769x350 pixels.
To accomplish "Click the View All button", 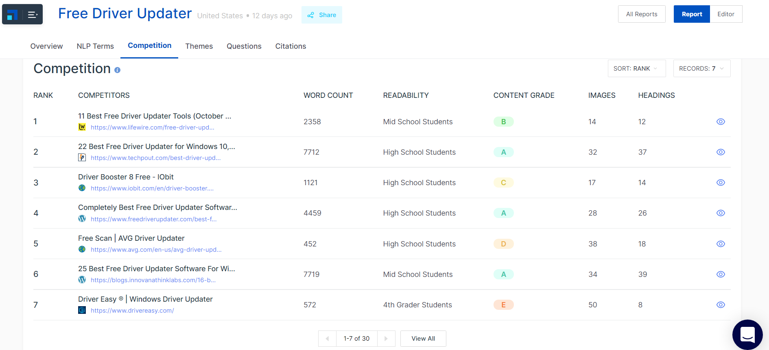I will click(x=423, y=339).
